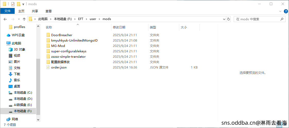The height and width of the screenshot is (128, 289).
Task: Click chevron after 此电脑 in address bar
Action: pyautogui.click(x=50, y=19)
